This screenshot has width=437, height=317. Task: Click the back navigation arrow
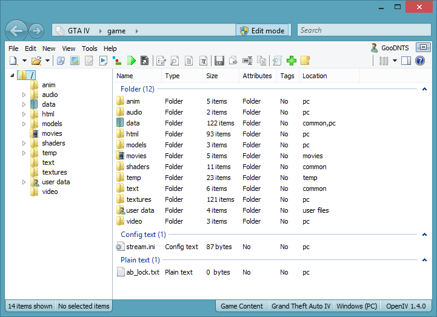click(16, 30)
